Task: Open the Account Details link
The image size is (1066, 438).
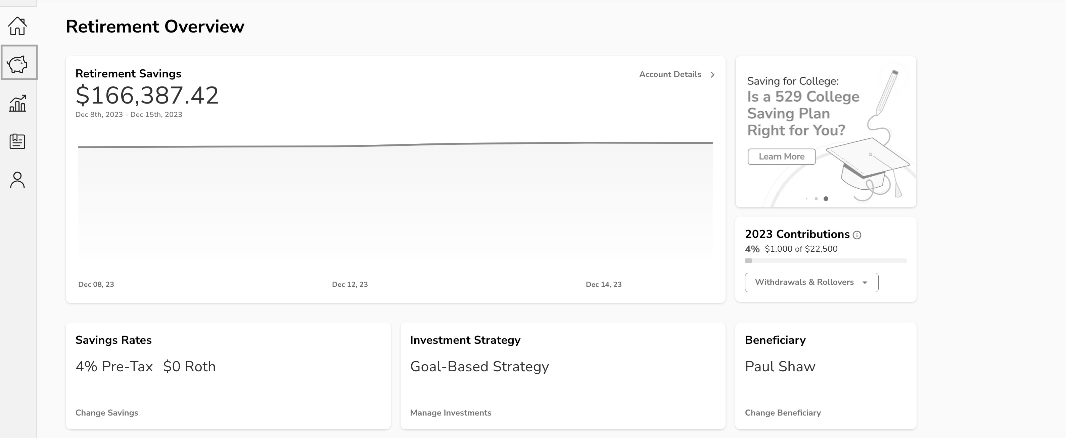Action: (x=670, y=74)
